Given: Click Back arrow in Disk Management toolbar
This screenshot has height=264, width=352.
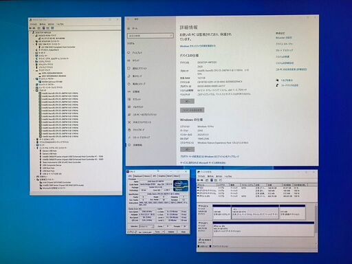Looking at the screenshot, I should pyautogui.click(x=199, y=180).
